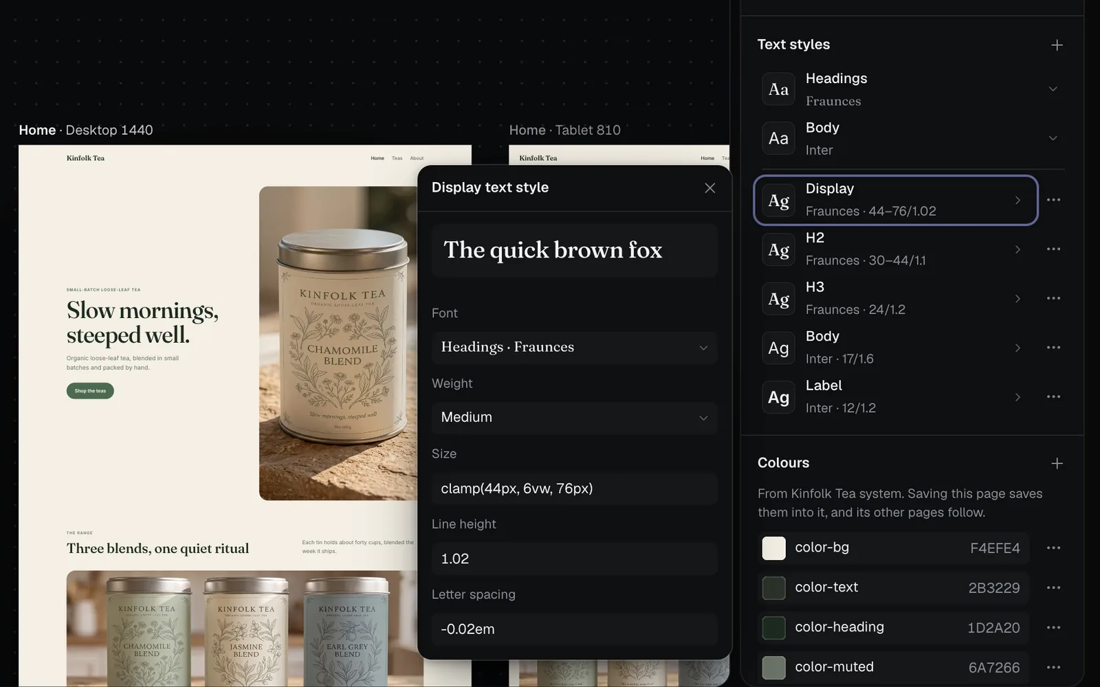This screenshot has width=1100, height=687.
Task: Open more options for color-heading
Action: [1053, 628]
